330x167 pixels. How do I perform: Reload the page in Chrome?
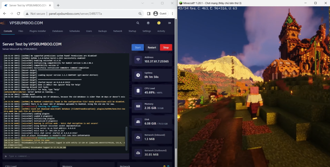click(18, 14)
